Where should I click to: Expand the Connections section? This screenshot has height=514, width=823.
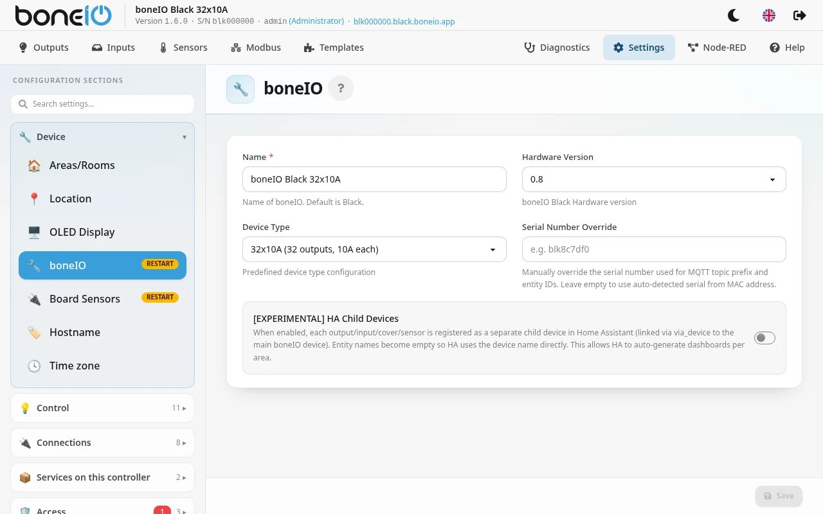tap(102, 443)
